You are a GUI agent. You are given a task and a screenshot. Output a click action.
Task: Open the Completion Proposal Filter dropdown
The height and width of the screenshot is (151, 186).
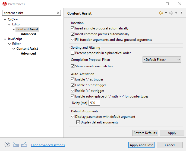[162, 60]
